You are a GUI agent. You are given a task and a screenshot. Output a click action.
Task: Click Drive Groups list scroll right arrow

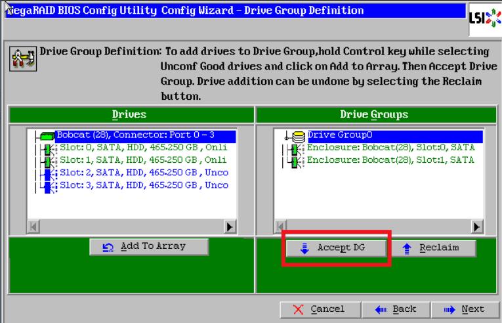[477, 227]
